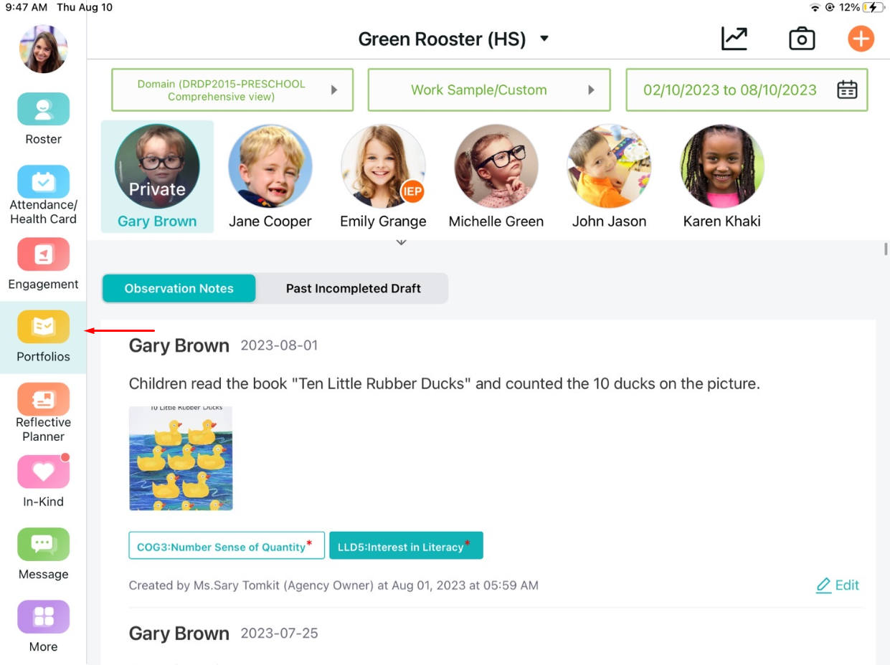Open the camera icon in header
This screenshot has width=890, height=665.
(802, 39)
